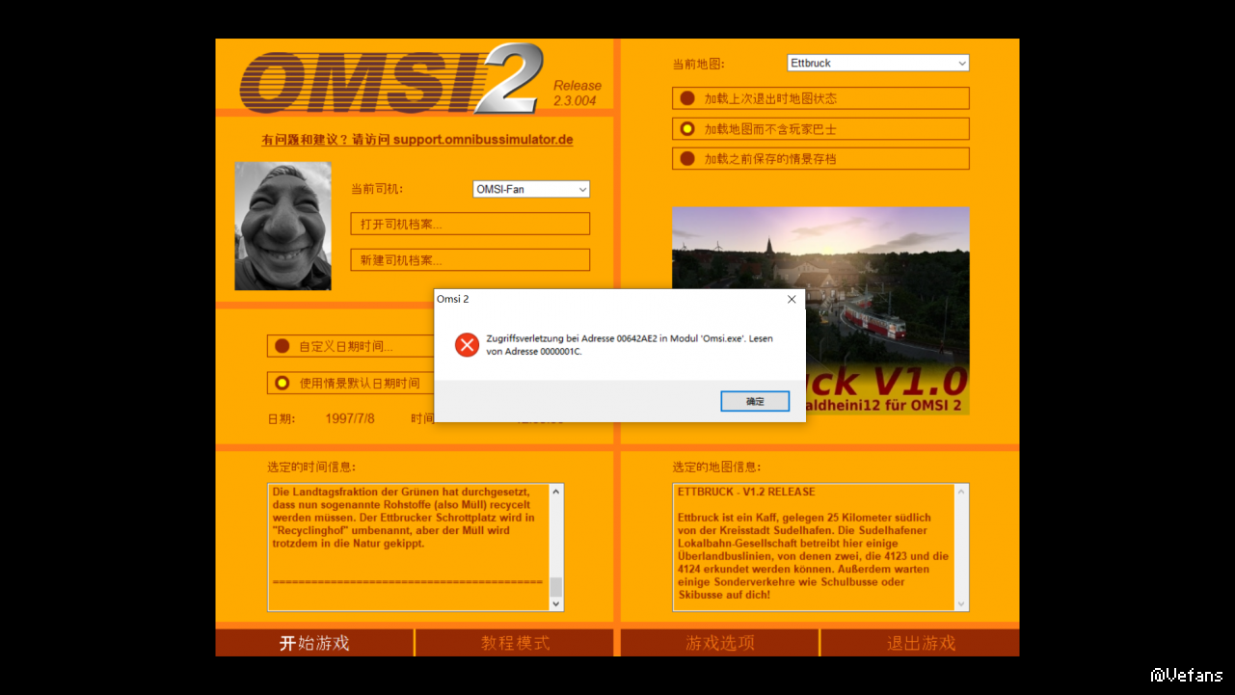The image size is (1235, 695).
Task: Click the red error icon in the dialog
Action: pos(467,345)
